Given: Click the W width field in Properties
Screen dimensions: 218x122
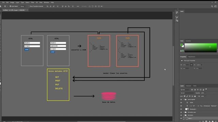Looking at the screenshot, I should coord(186,65).
